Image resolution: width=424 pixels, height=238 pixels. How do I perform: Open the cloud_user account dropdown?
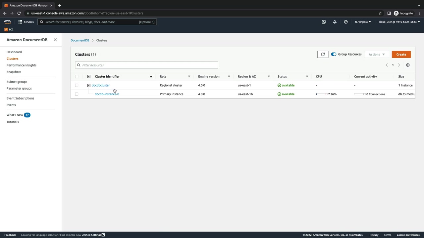[x=399, y=22]
